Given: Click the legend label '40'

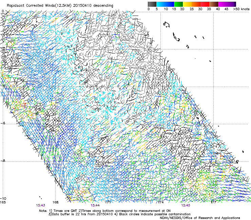Looking at the screenshot, I should [x=218, y=9].
